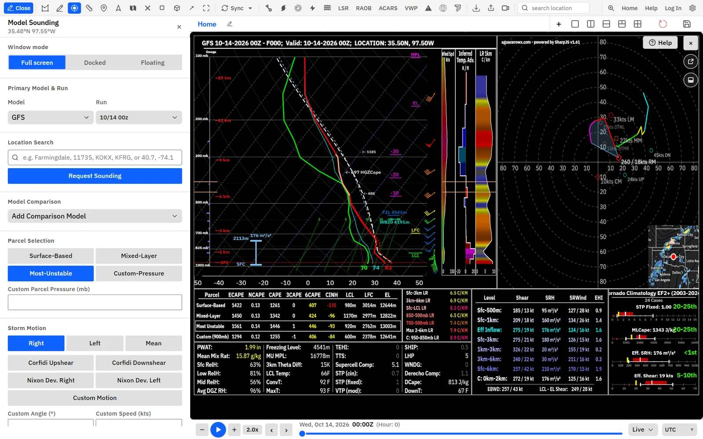Open the Live mode dropdown
The image size is (703, 439).
click(643, 429)
